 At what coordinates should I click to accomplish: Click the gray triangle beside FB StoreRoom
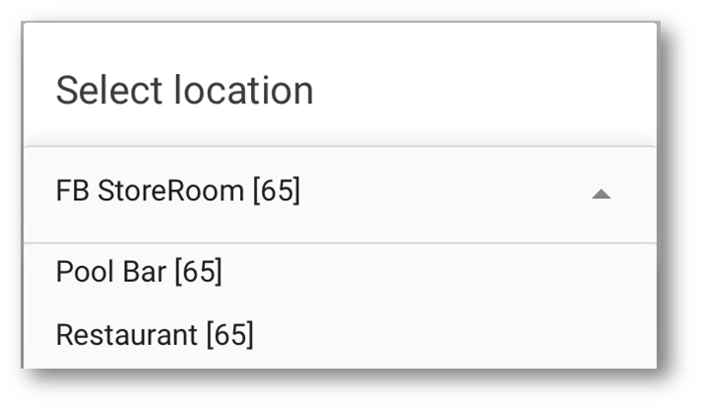coord(601,195)
